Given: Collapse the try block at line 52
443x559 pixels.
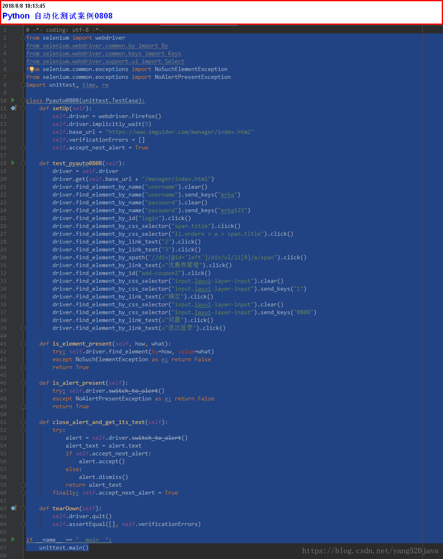Looking at the screenshot, I should click(23, 430).
